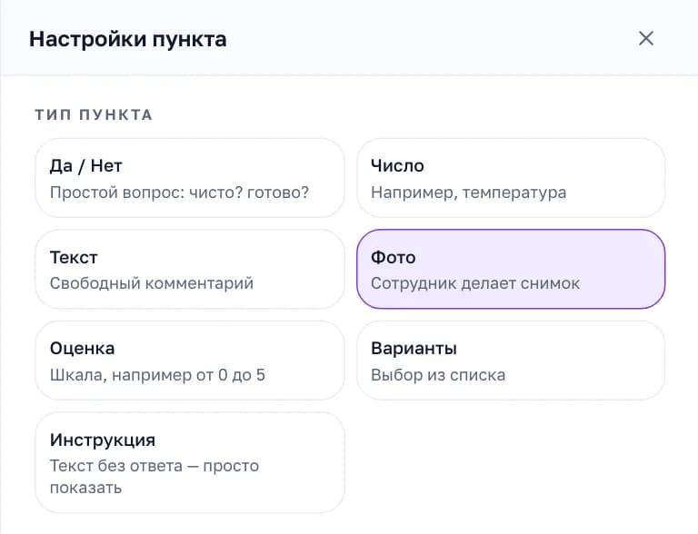The height and width of the screenshot is (534, 698).
Task: Close the Настройки пункта dialog
Action: [646, 38]
